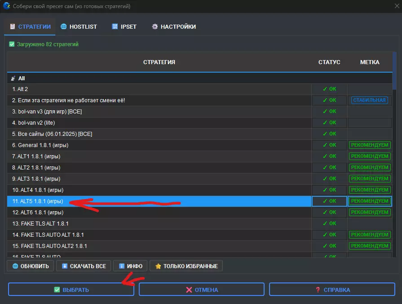The image size is (402, 304).
Task: Click the globe icon on Hostlist tab
Action: 64,26
